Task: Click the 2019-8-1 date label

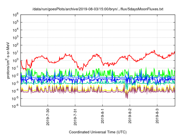Action: click(x=103, y=116)
